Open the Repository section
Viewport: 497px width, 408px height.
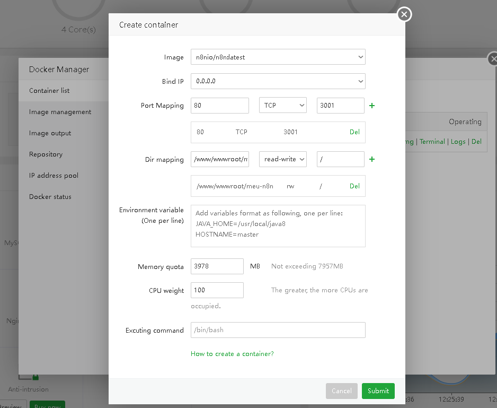46,154
